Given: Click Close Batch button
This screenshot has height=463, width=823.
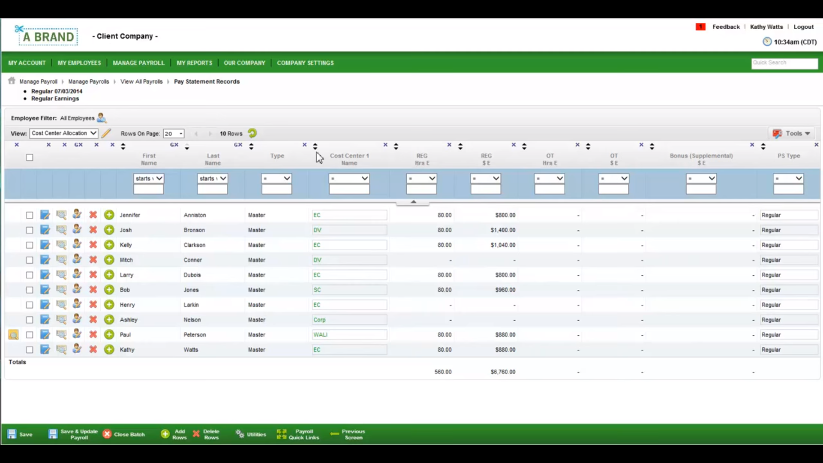Looking at the screenshot, I should pos(124,434).
